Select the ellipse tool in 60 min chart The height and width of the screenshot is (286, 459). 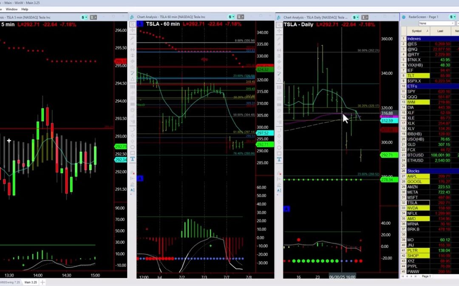[132, 147]
